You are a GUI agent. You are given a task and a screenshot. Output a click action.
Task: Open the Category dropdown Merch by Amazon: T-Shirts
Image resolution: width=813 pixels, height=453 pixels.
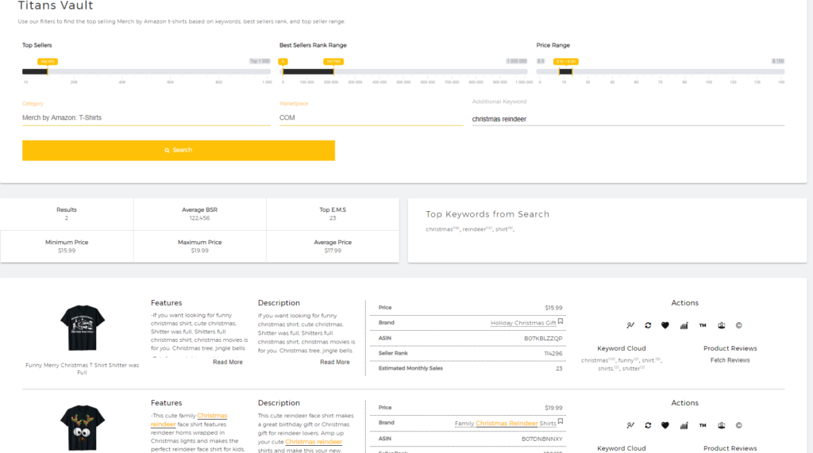[x=146, y=117]
